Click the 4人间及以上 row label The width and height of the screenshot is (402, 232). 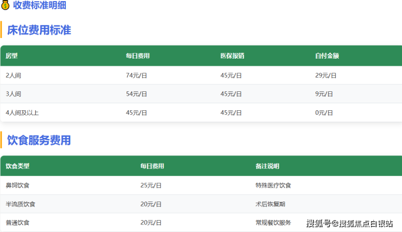[22, 113]
